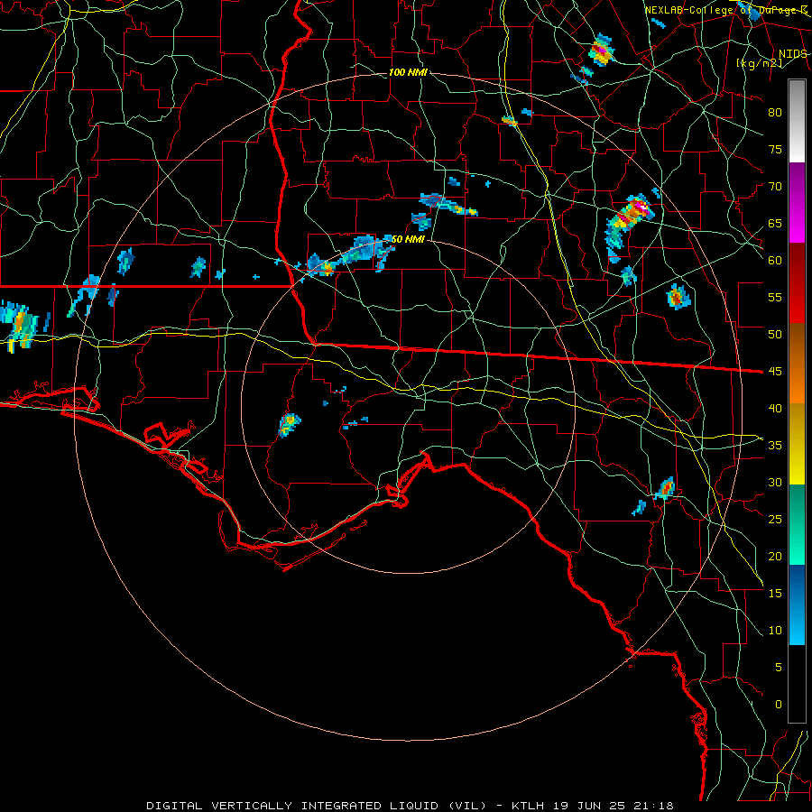Screen dimensions: 812x812
Task: Pick the magenta segment of the VIL color bar
Action: pos(797,202)
